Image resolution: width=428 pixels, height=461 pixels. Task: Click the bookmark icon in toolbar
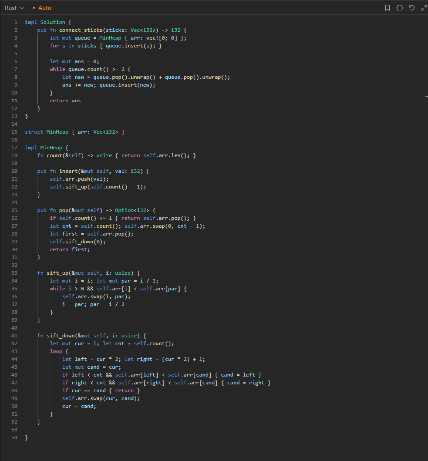[388, 8]
